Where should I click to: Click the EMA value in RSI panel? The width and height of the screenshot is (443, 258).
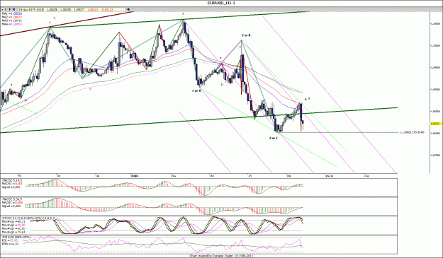(11, 244)
